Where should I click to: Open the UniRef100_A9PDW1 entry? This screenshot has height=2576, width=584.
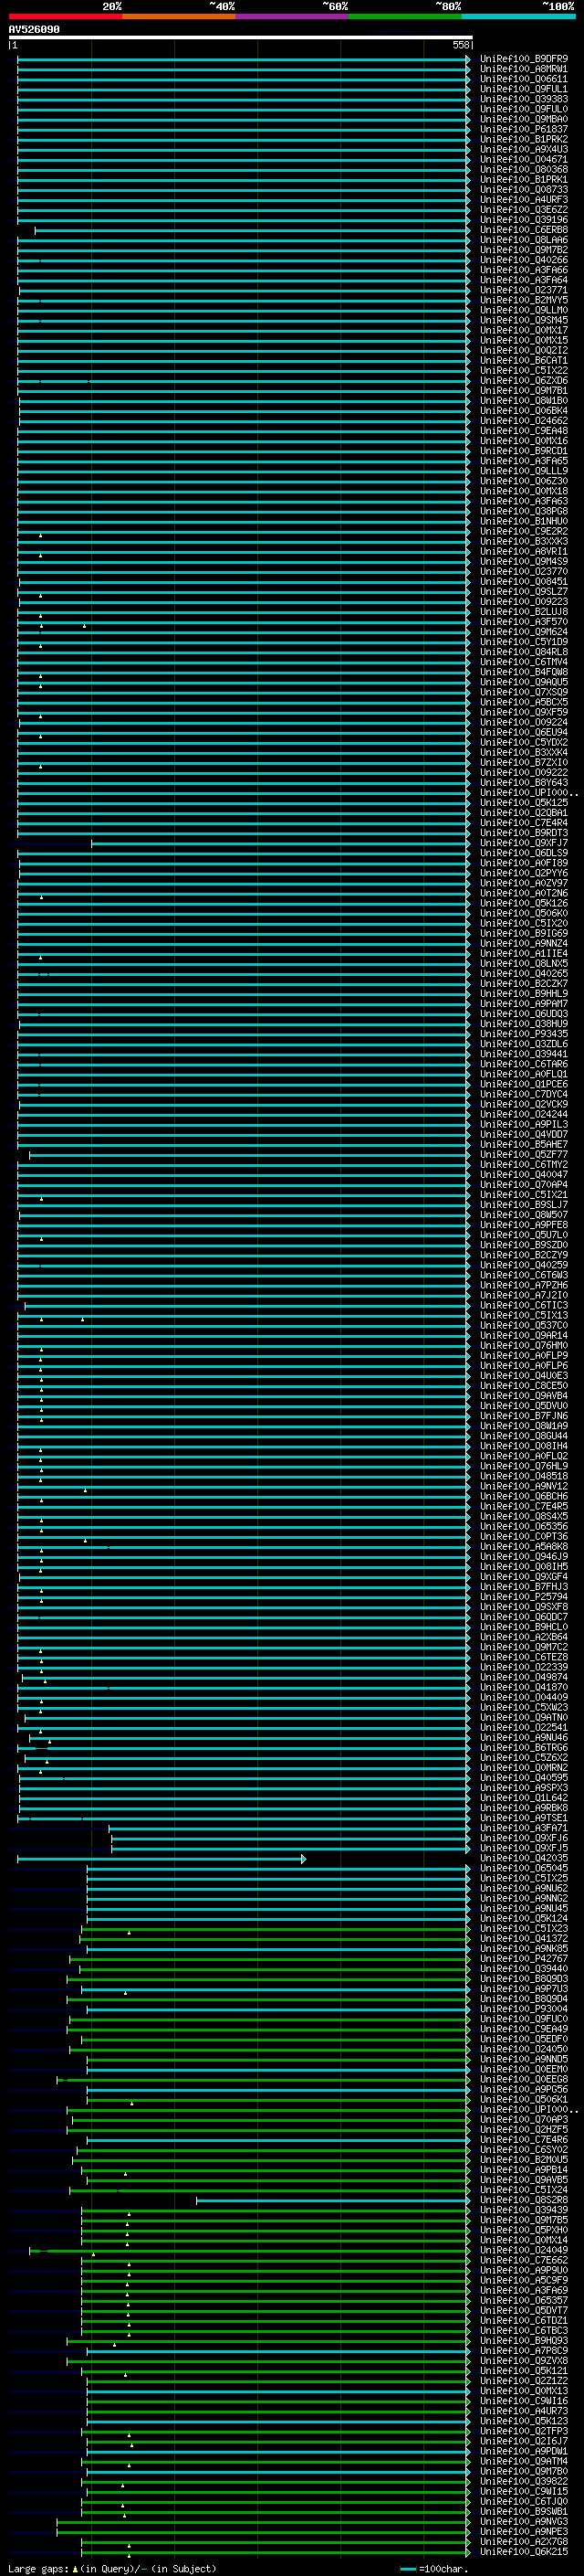coord(524,2452)
